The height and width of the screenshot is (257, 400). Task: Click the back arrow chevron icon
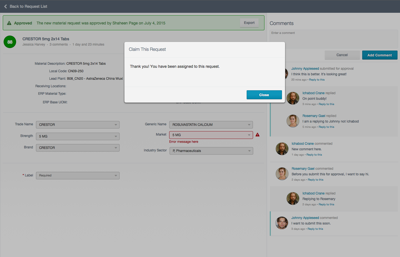point(6,6)
